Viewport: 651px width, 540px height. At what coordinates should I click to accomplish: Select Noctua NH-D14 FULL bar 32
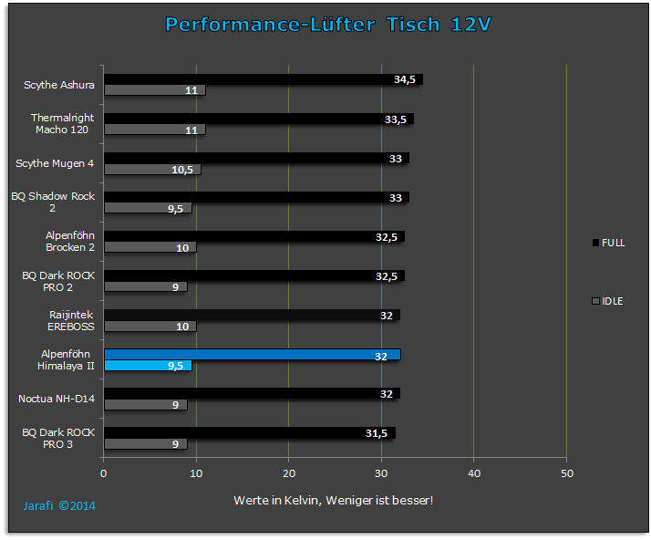pos(252,393)
